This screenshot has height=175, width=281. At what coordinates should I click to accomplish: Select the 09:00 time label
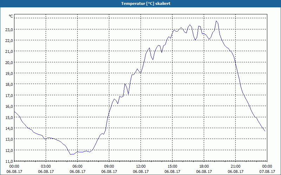pos(109,167)
